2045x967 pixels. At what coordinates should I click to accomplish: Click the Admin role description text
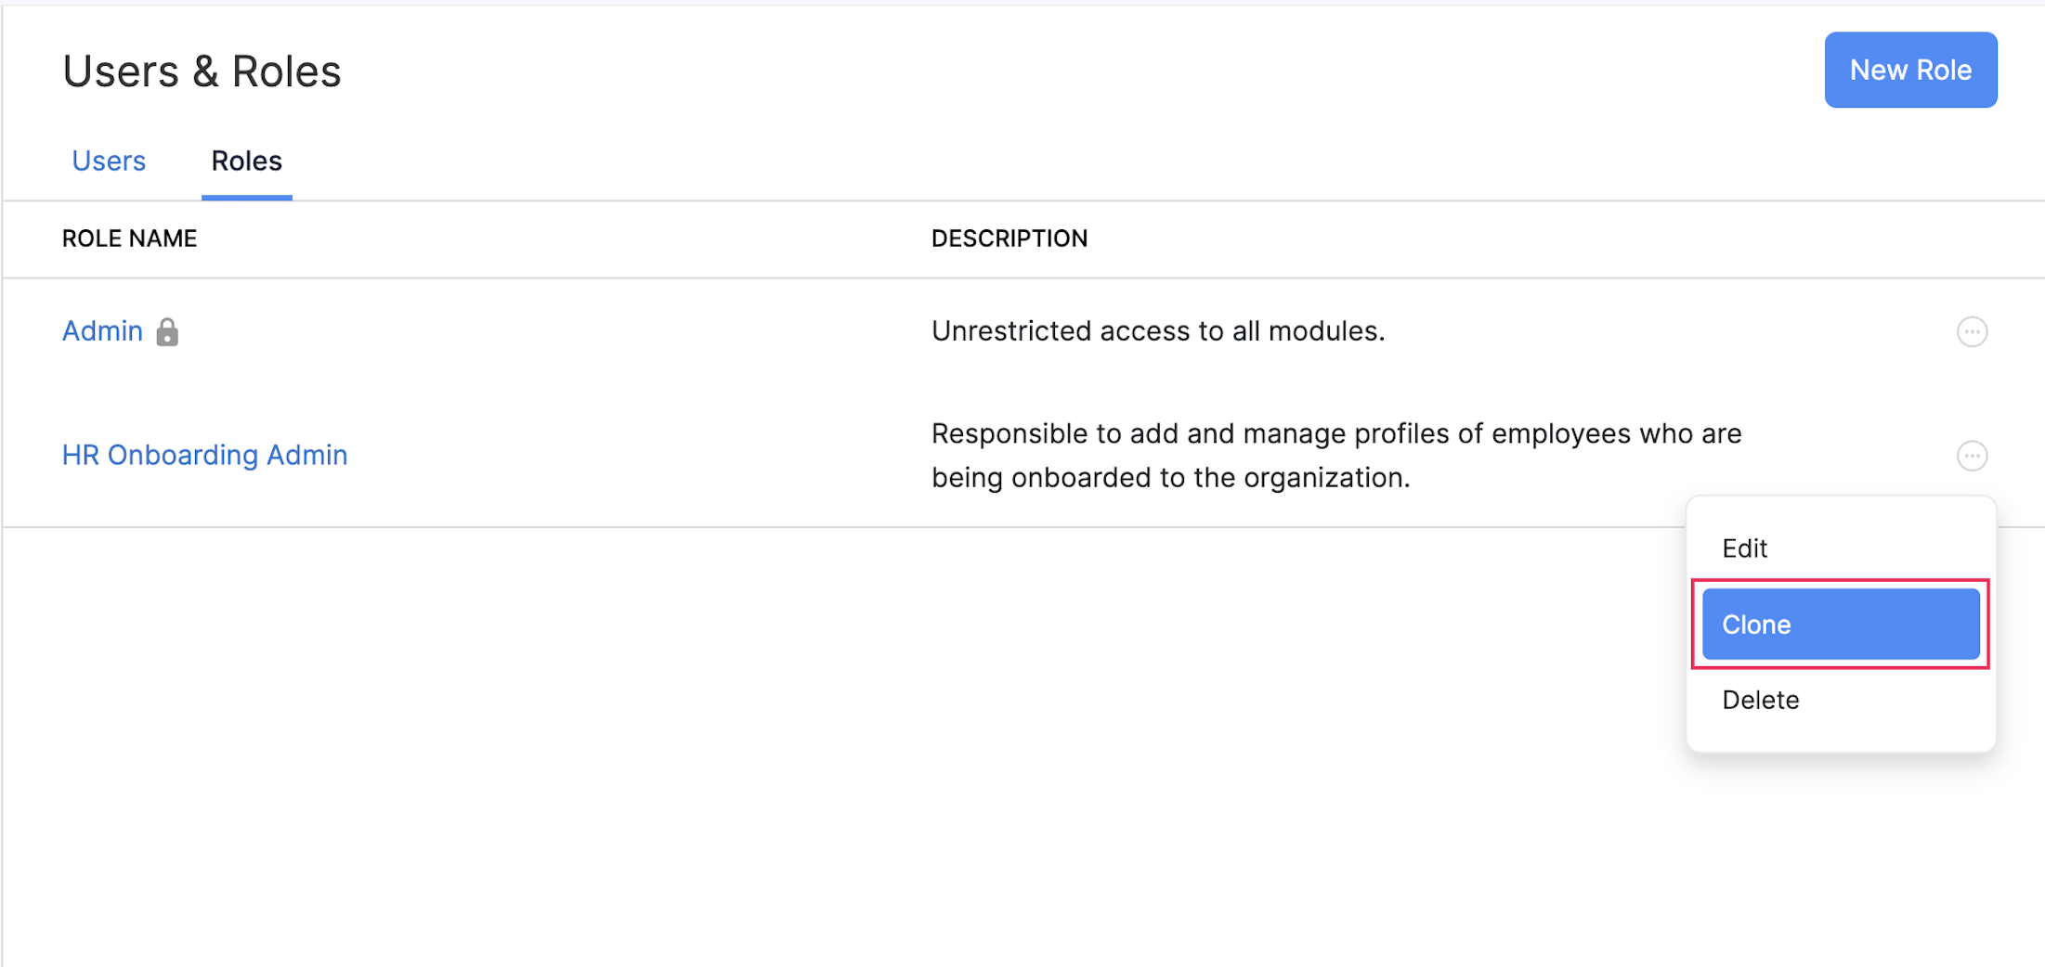pyautogui.click(x=1158, y=330)
